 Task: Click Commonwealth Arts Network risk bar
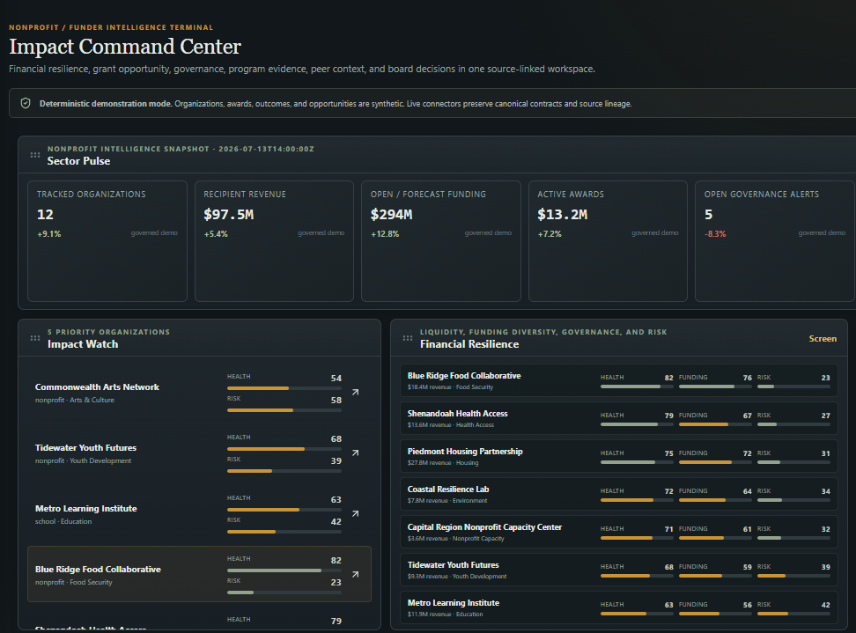point(284,409)
